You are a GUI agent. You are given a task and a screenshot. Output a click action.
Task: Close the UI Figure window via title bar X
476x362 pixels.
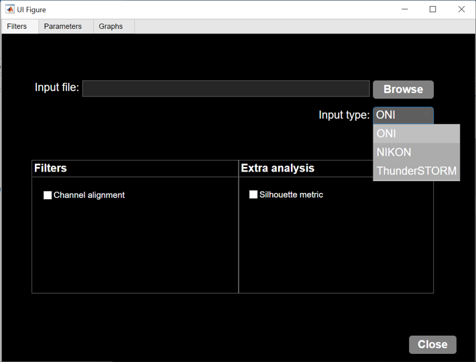461,9
